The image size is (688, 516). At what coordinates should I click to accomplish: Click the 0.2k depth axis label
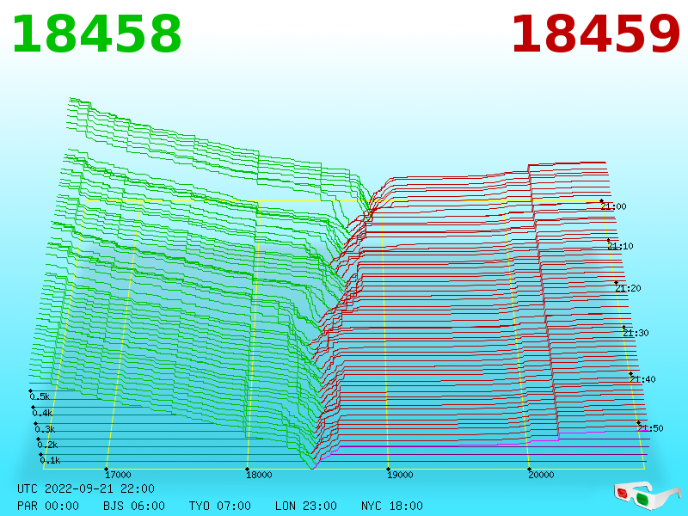tap(47, 445)
